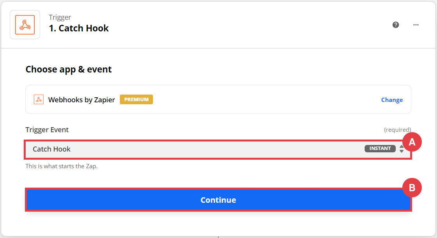
Task: Open the help question mark icon
Action: (396, 25)
